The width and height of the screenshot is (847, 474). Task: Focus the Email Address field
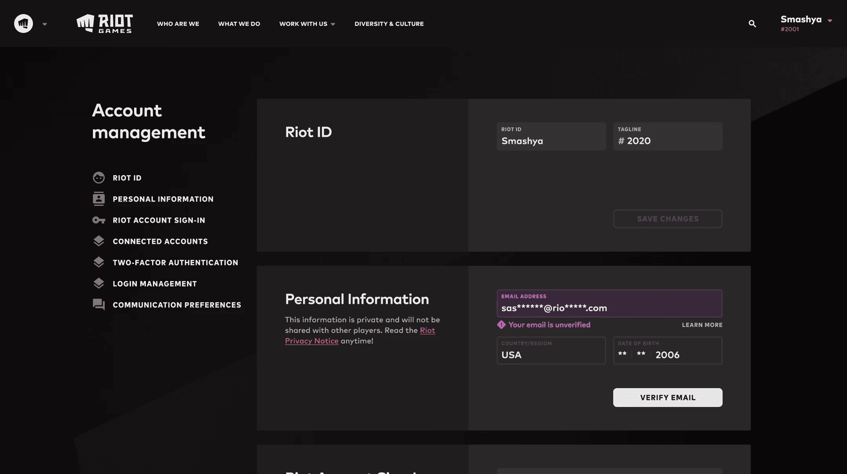pos(609,303)
